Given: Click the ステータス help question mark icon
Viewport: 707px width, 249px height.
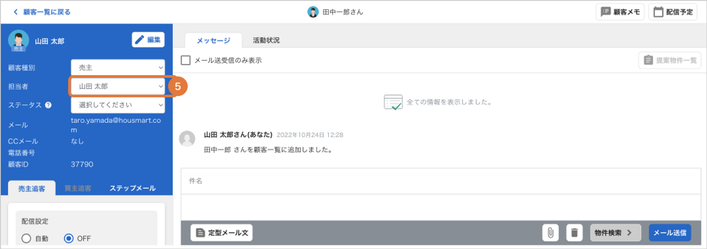Looking at the screenshot, I should coord(48,105).
